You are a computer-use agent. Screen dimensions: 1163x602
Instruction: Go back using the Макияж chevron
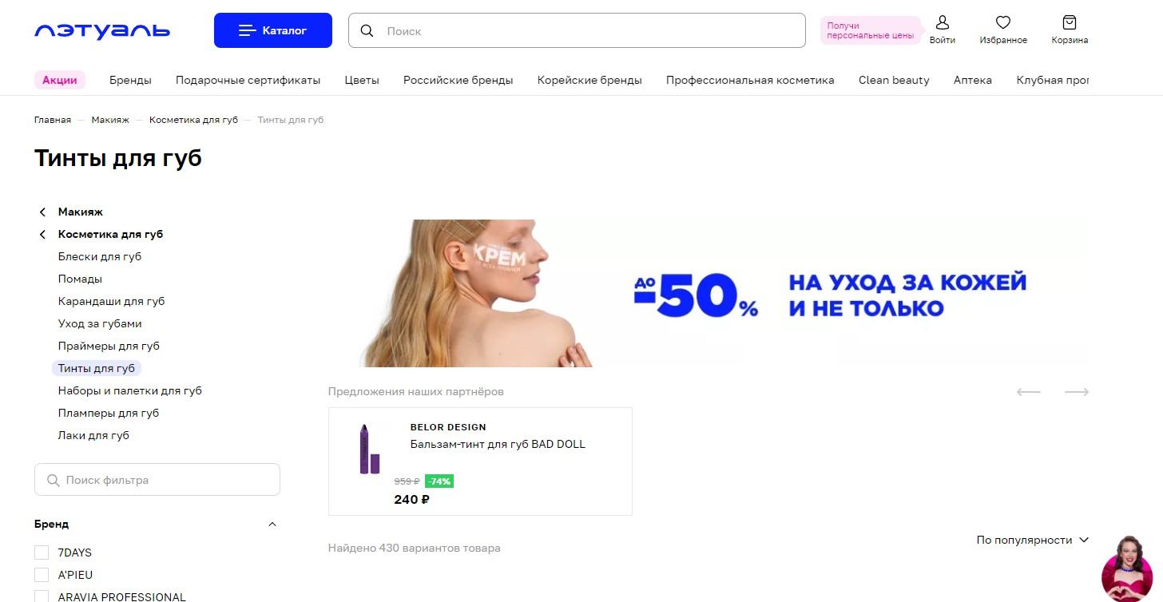42,212
